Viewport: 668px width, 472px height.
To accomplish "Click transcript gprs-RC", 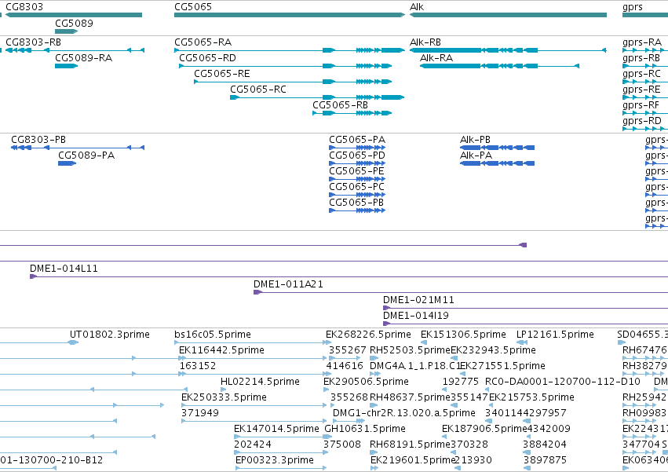I will pos(641,74).
